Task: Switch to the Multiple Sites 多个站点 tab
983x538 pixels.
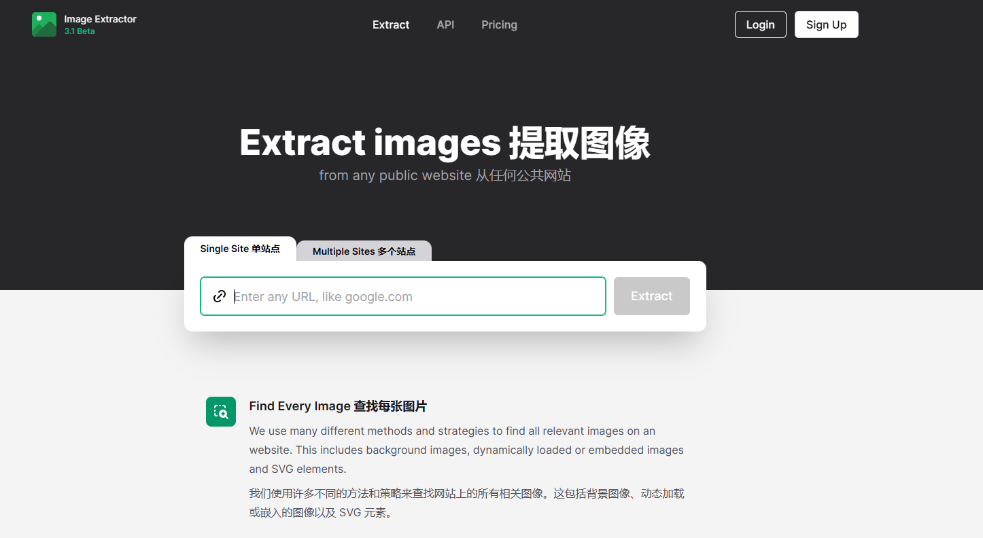Action: pyautogui.click(x=364, y=251)
